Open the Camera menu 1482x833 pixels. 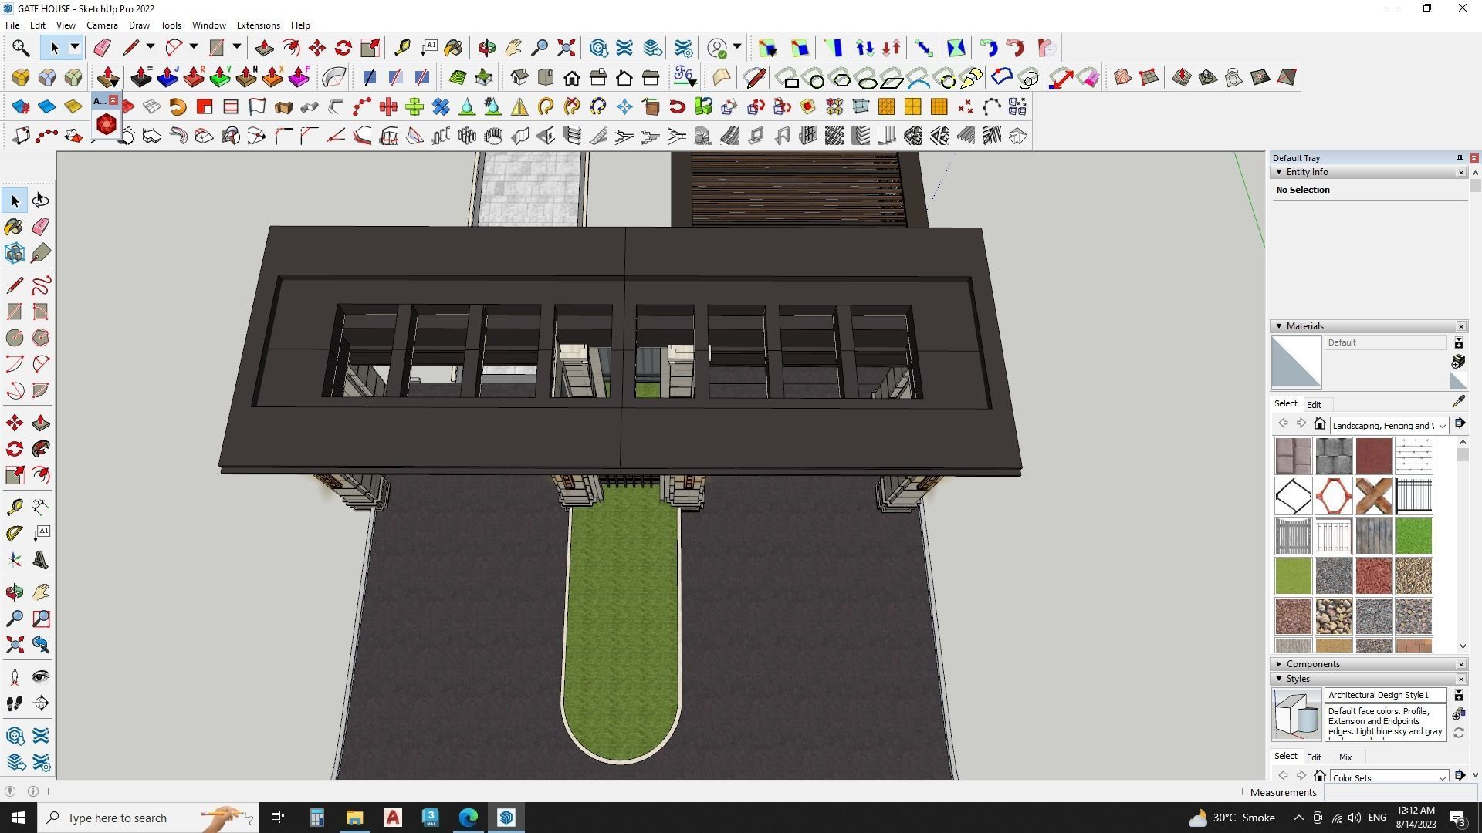(102, 25)
